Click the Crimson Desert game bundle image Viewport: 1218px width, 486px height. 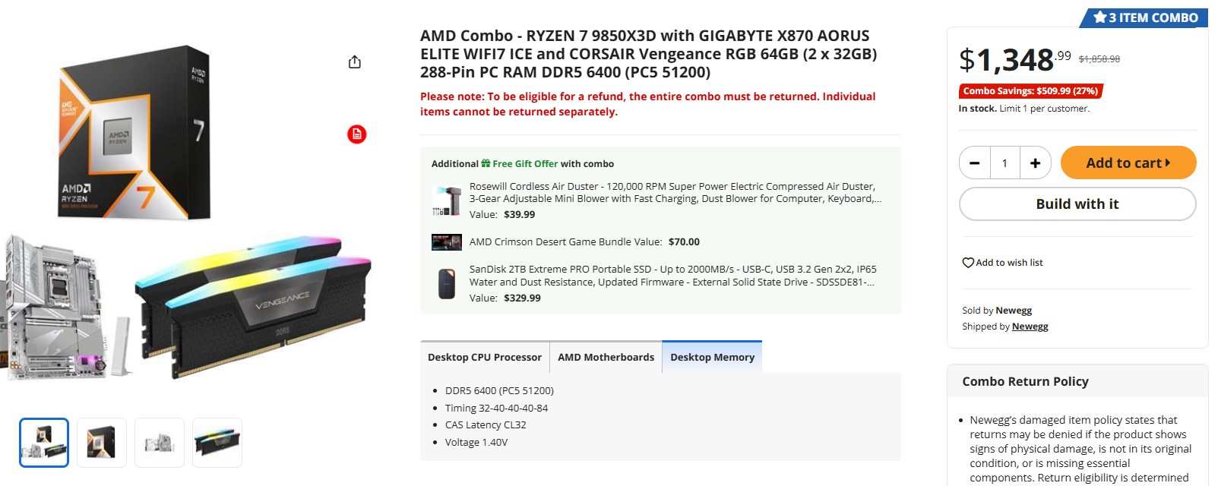point(447,242)
